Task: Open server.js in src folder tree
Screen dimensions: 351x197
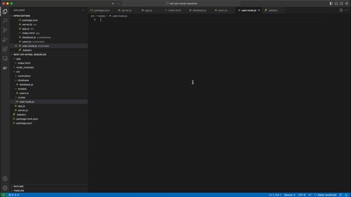Action: [x=22, y=111]
